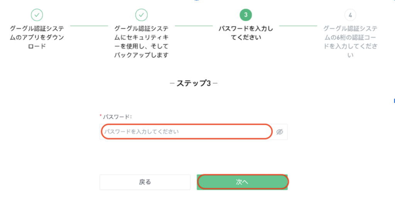
Task: Click progress line between steps 2 and 3
Action: click(194, 26)
